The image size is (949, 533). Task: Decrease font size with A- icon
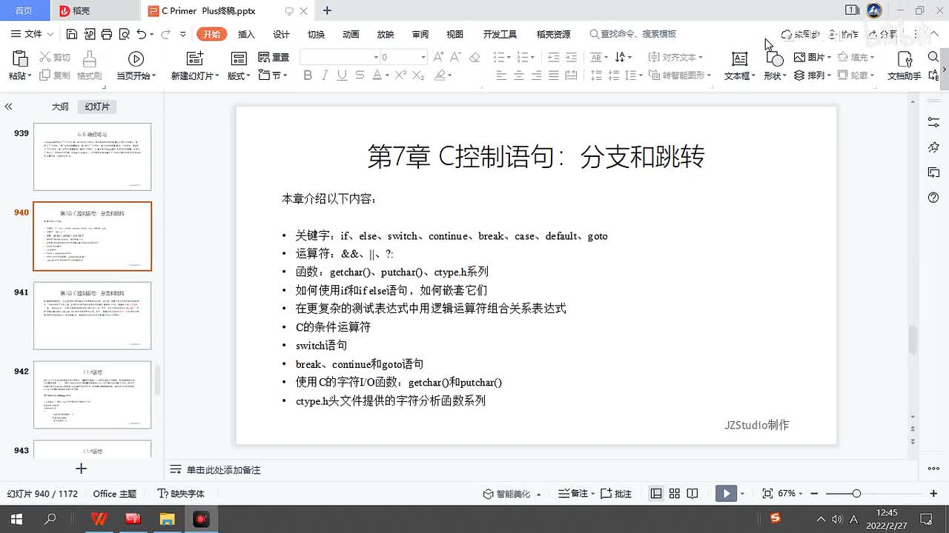[457, 57]
